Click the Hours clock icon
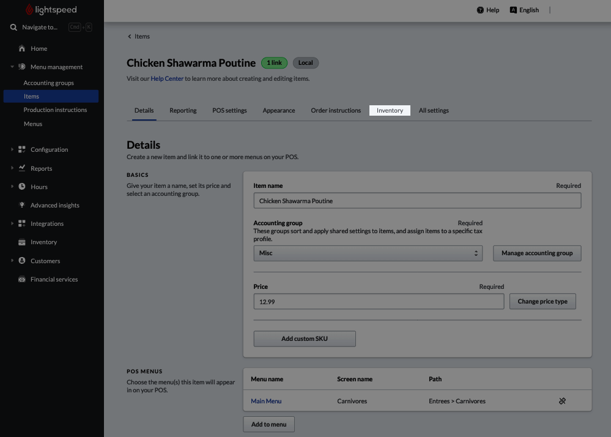Viewport: 611px width, 437px height. click(22, 186)
